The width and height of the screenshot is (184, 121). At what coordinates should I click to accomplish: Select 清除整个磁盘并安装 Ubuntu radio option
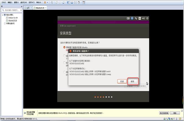[64, 47]
